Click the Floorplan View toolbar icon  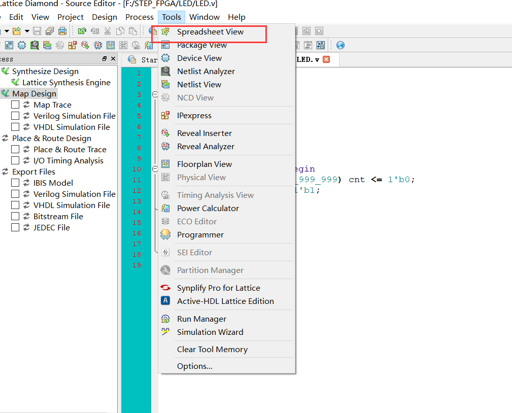point(111,45)
